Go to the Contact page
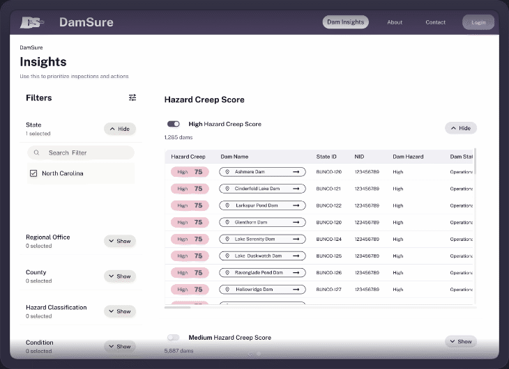509x369 pixels. (x=435, y=22)
